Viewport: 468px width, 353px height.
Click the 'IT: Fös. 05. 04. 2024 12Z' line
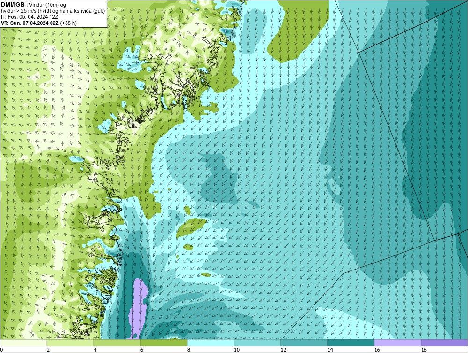pyautogui.click(x=29, y=17)
